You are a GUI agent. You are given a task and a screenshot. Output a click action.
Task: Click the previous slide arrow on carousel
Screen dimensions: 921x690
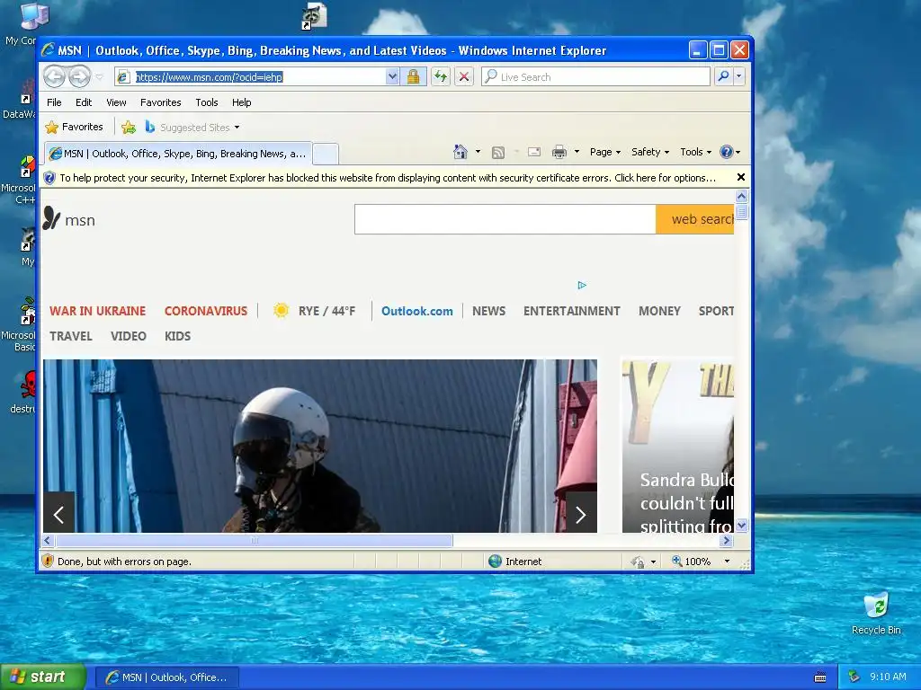(x=58, y=515)
